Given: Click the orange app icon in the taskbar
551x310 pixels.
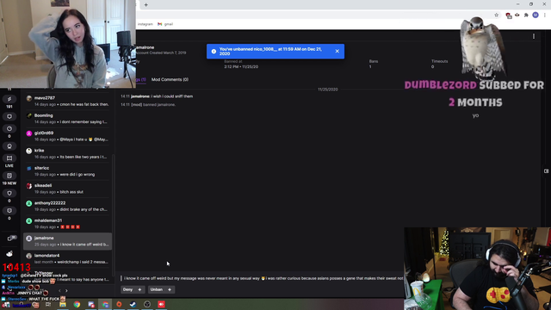Looking at the screenshot, I should [x=119, y=304].
